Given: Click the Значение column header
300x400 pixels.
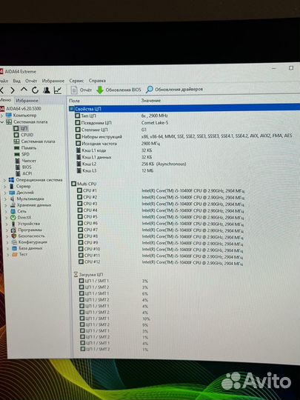Looking at the screenshot, I should coord(151,101).
